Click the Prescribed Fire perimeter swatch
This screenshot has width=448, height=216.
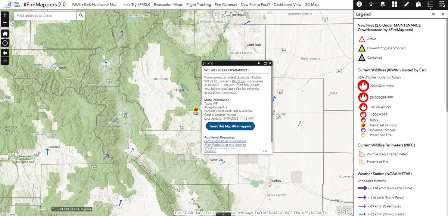(361, 162)
